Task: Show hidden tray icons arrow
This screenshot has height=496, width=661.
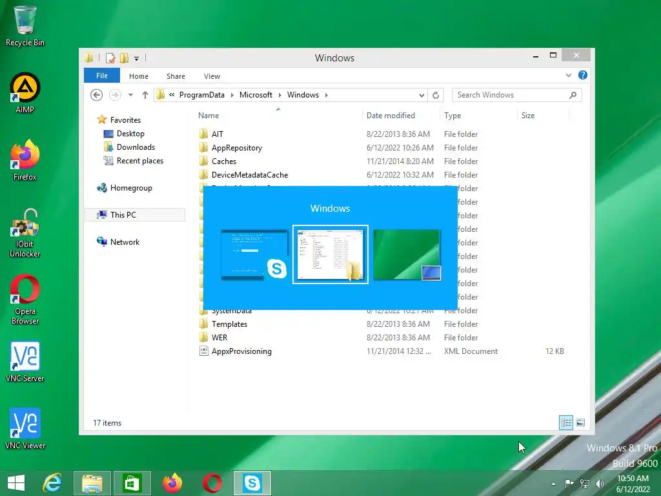Action: click(553, 484)
